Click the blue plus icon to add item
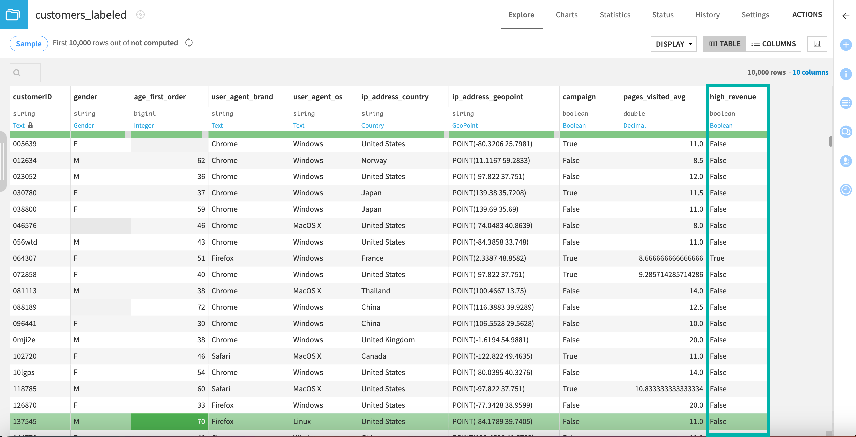Image resolution: width=856 pixels, height=437 pixels. coord(846,45)
